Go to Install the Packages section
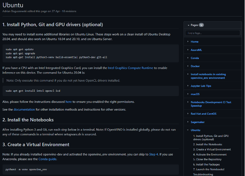Image resolution: width=245 pixels, height=176 pixels. click(206, 165)
